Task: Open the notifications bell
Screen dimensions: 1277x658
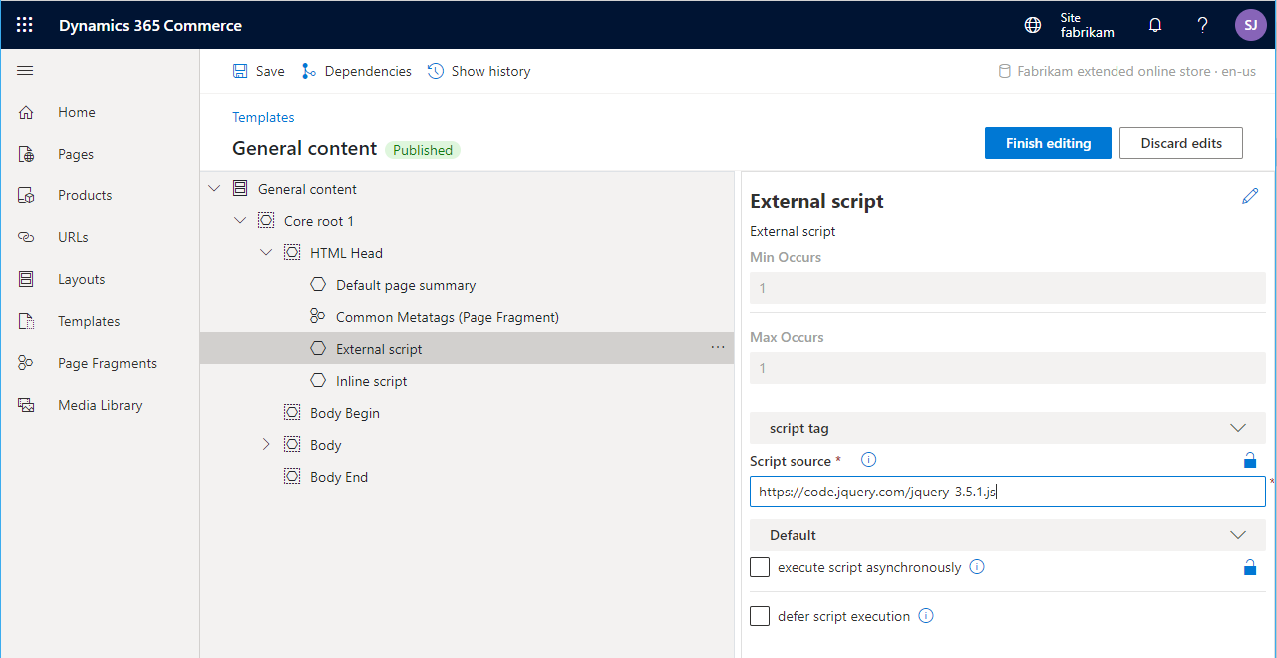Action: tap(1154, 24)
